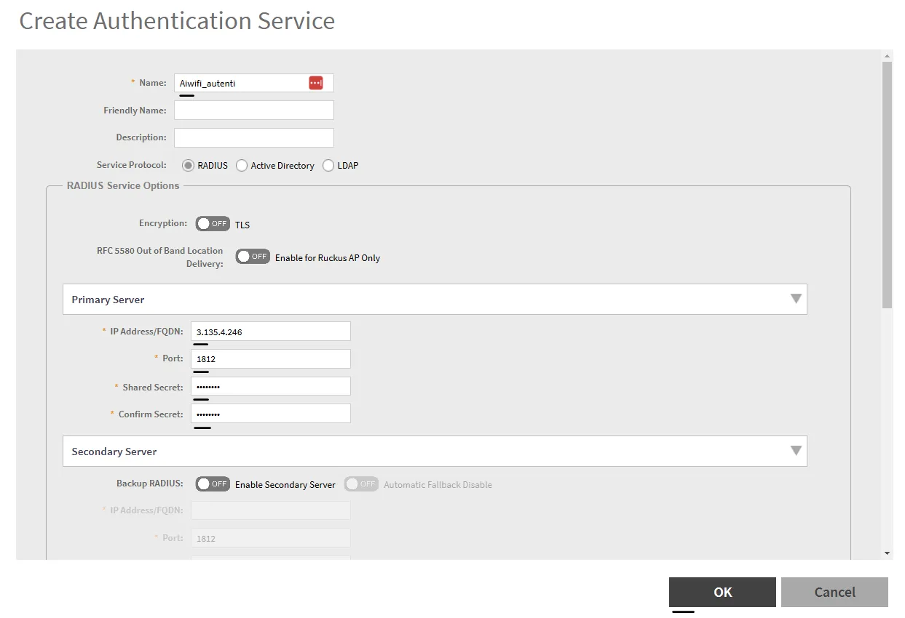
Task: Click the secondary IP Address/FQDN disabled field
Action: click(x=270, y=510)
